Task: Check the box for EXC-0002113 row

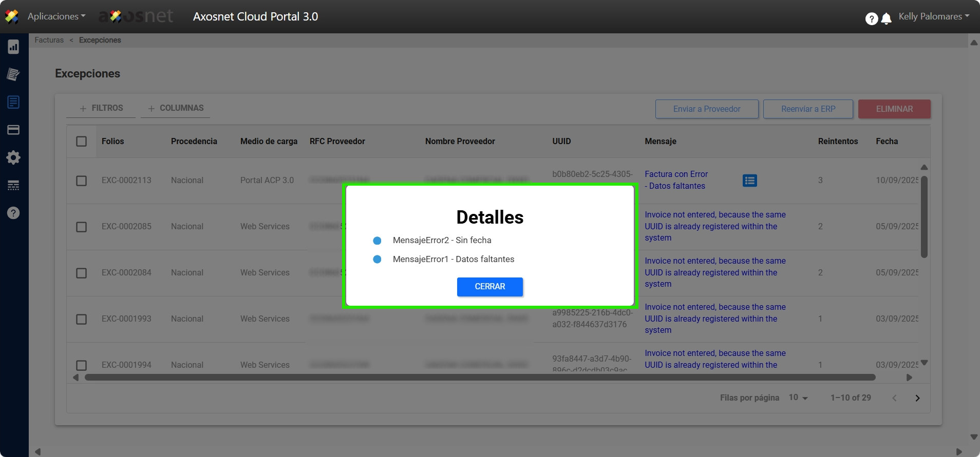Action: [x=81, y=181]
